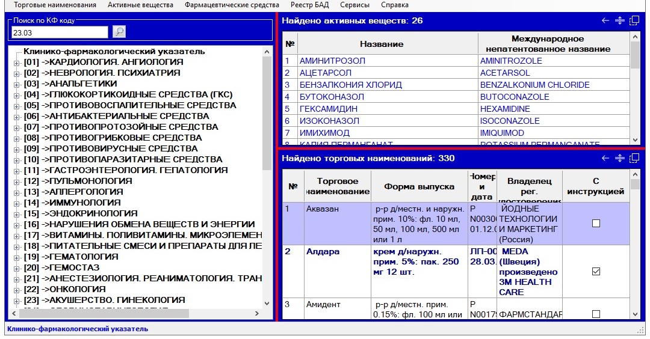Expand [12] ПУЛЬМОНОЛОГИЯ node

(17, 182)
